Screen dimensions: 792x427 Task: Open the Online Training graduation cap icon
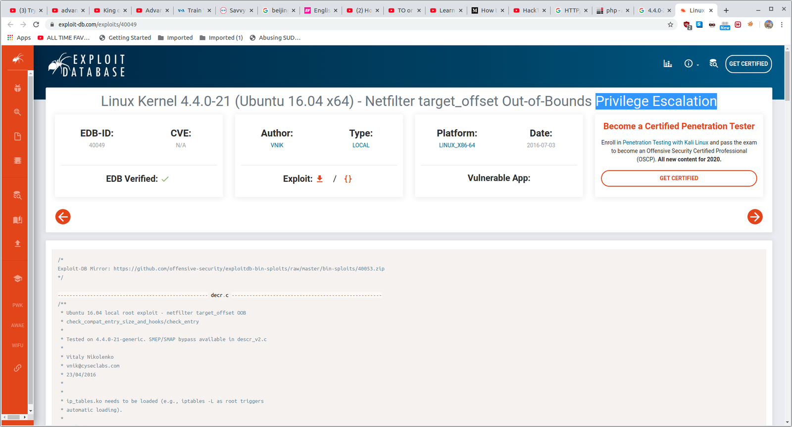click(x=17, y=278)
